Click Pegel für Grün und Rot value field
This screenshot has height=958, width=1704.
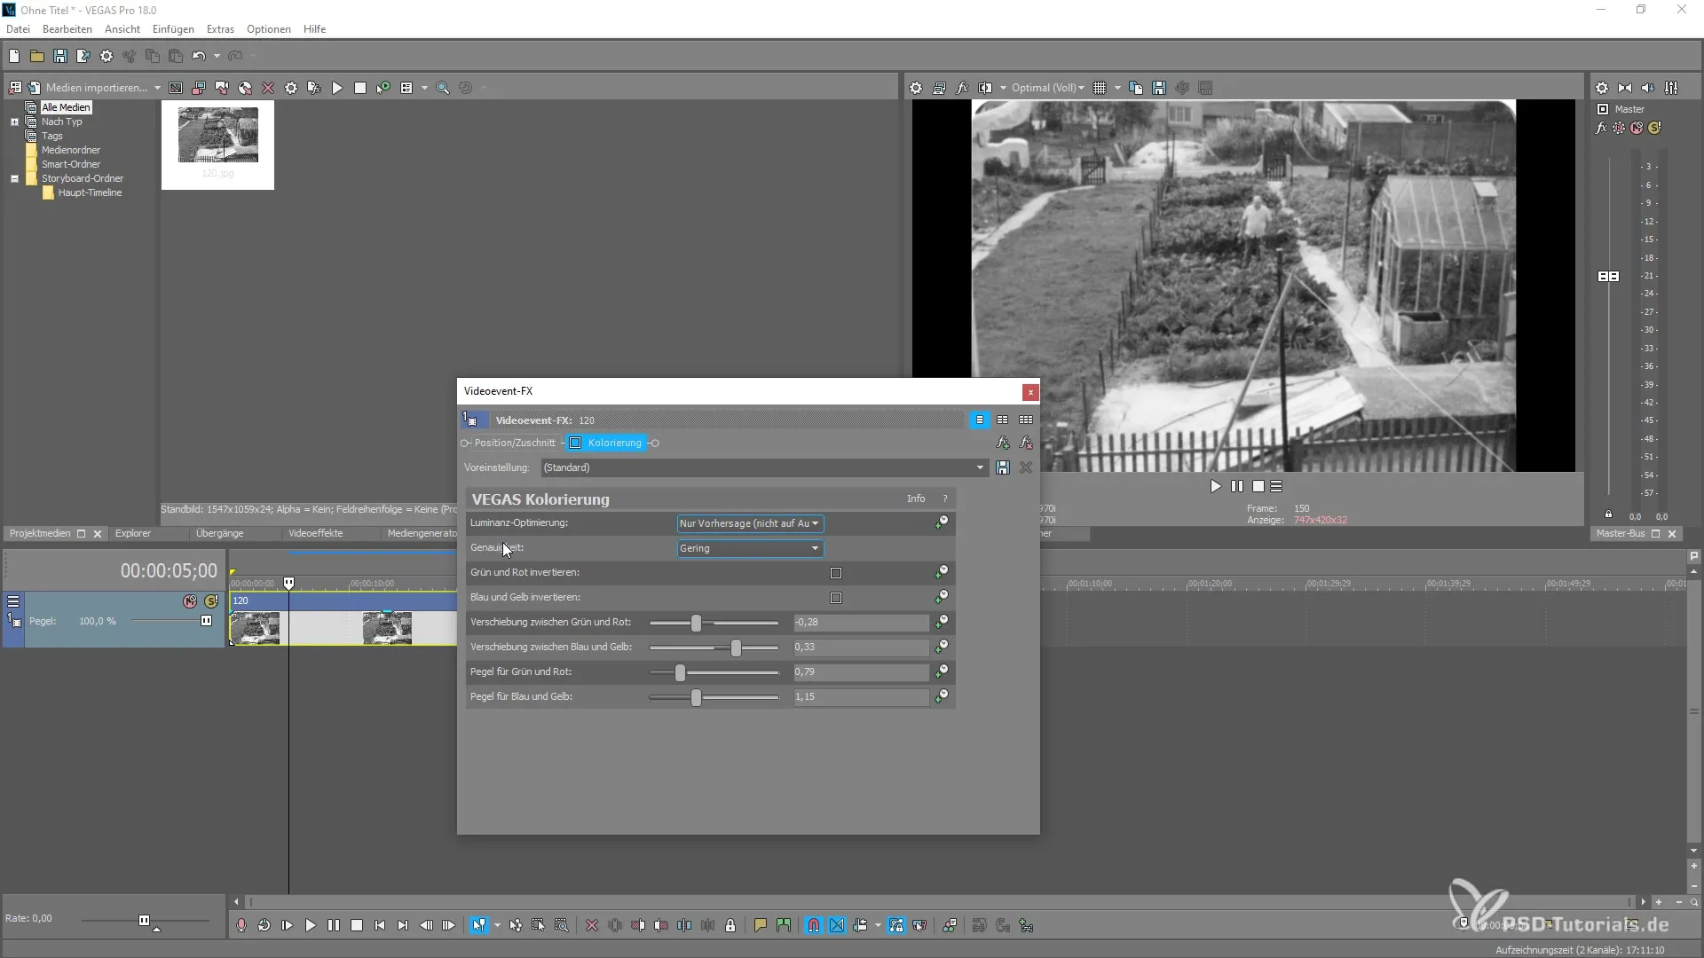click(861, 672)
